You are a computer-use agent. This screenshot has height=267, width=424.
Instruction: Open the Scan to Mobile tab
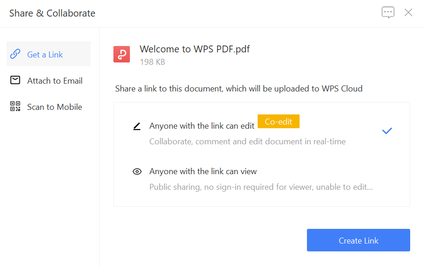[49, 106]
